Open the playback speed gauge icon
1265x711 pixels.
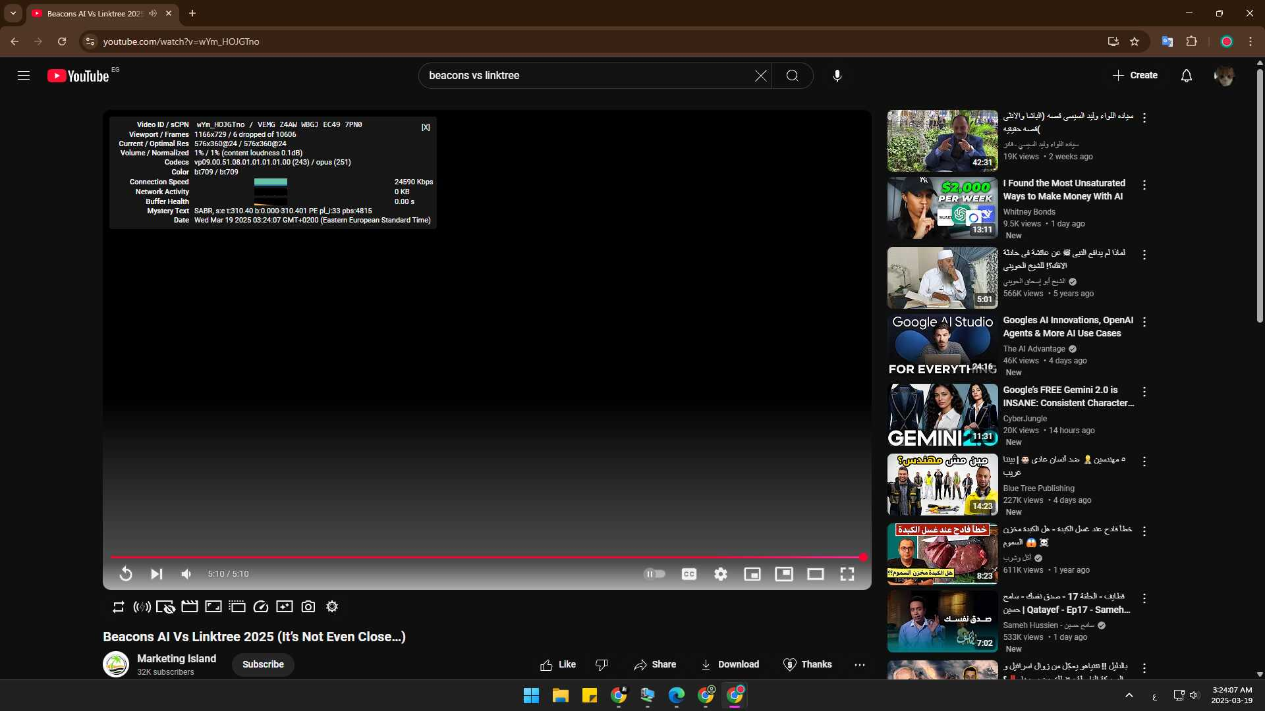(261, 607)
